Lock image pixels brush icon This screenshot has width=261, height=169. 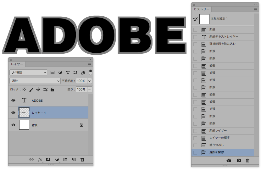coord(31,90)
